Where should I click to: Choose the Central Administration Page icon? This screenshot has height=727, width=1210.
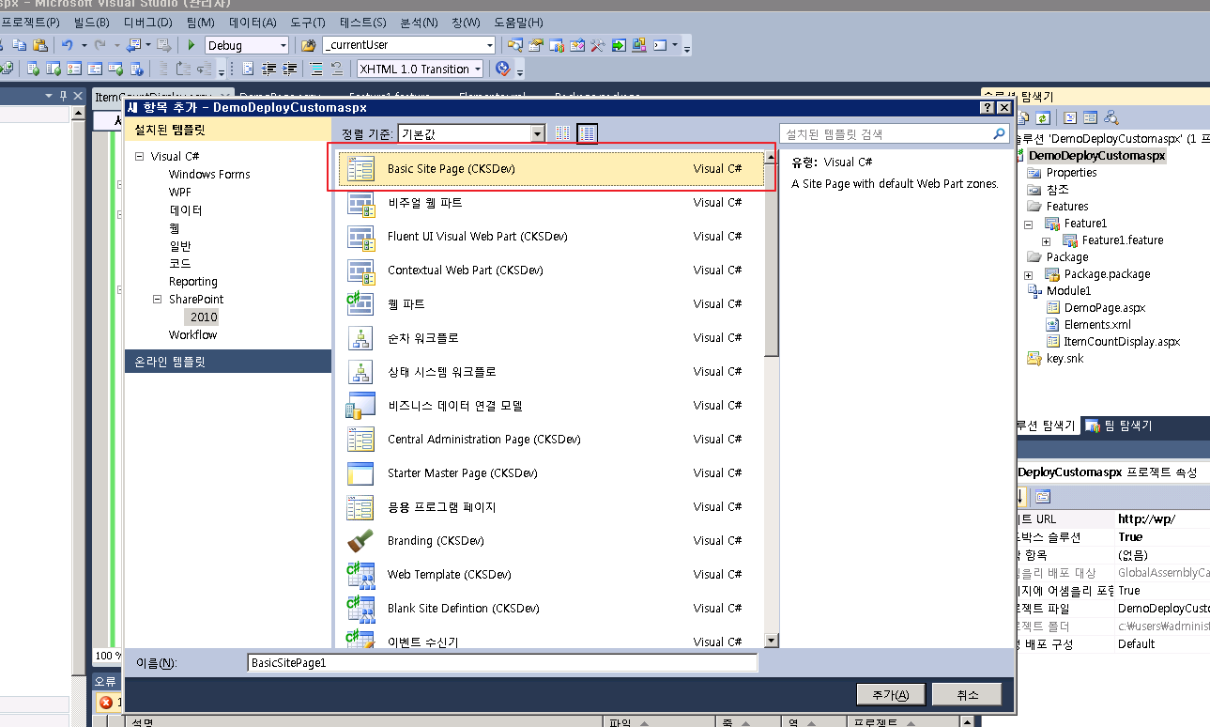[360, 440]
